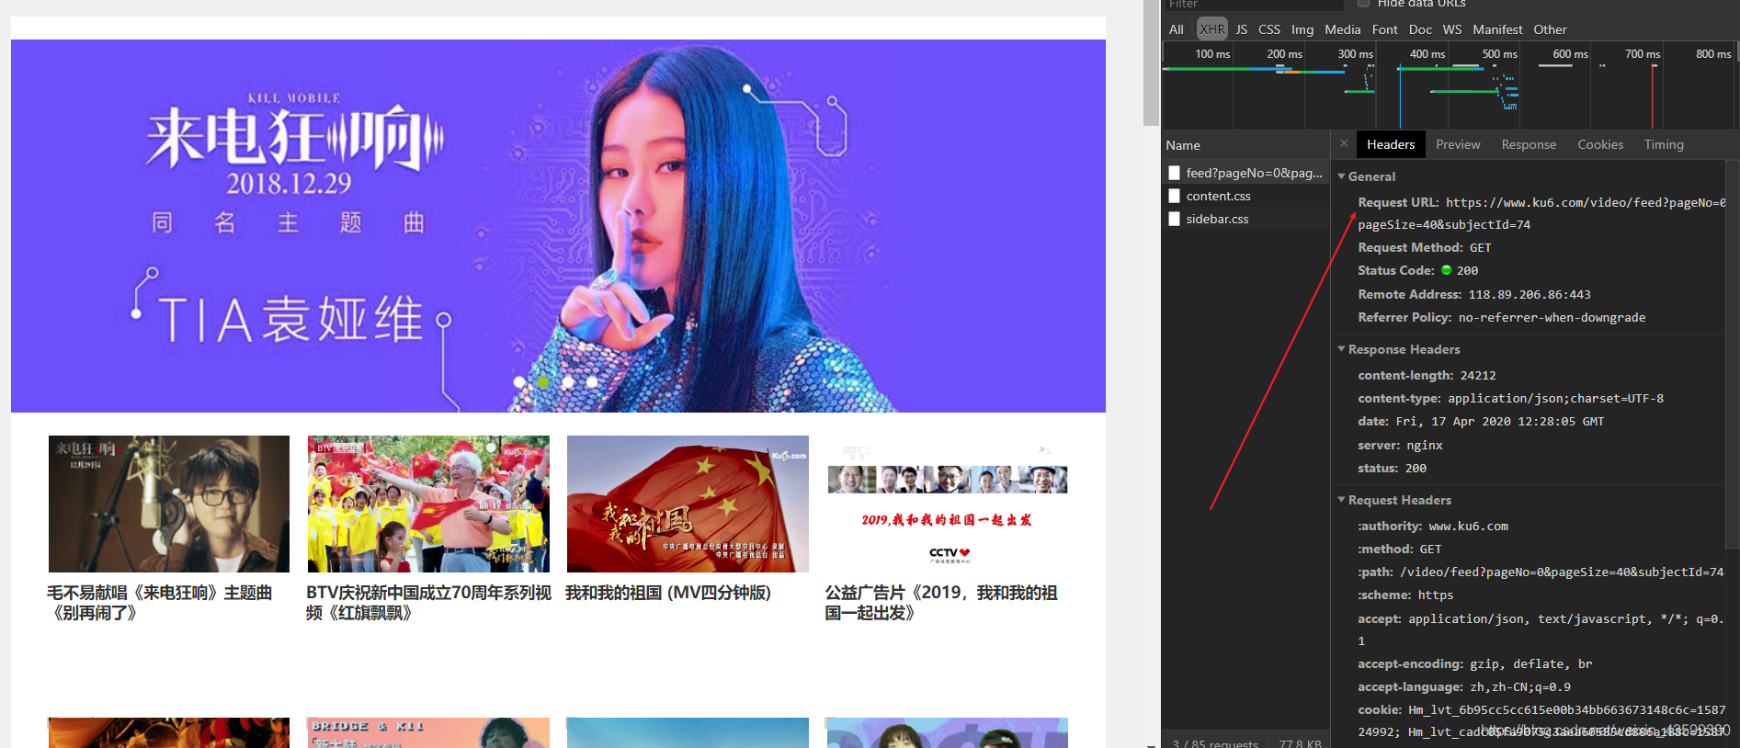Click the Status Code 200 value
The width and height of the screenshot is (1740, 748).
pyautogui.click(x=1467, y=270)
